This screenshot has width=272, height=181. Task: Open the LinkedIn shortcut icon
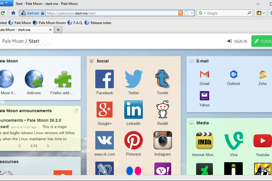click(x=134, y=110)
